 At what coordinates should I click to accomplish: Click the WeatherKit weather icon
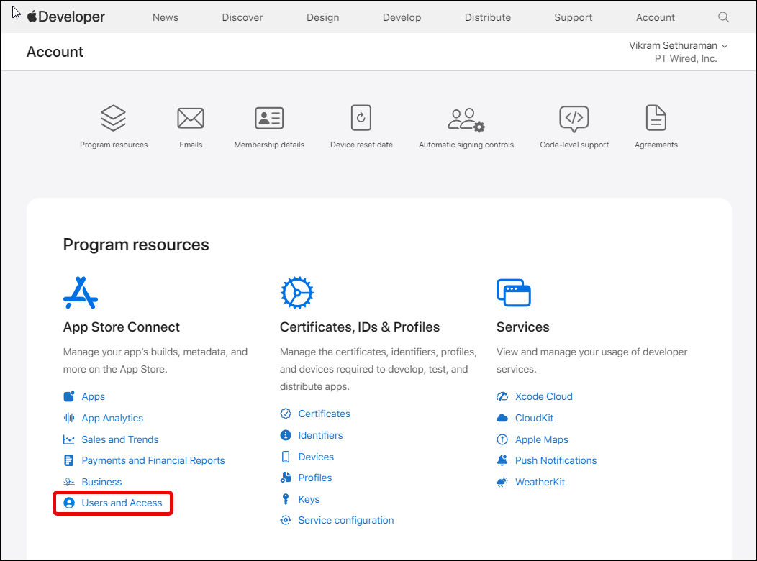502,482
